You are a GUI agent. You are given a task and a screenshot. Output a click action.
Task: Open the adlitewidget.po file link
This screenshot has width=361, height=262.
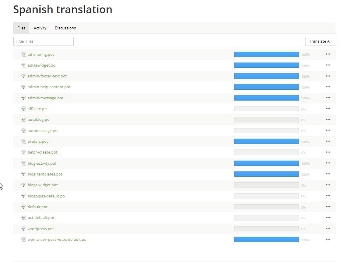click(41, 65)
